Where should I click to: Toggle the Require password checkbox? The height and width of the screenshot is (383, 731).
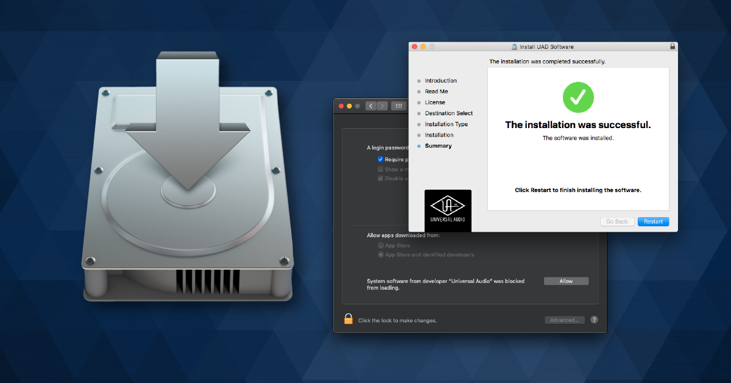[x=381, y=159]
